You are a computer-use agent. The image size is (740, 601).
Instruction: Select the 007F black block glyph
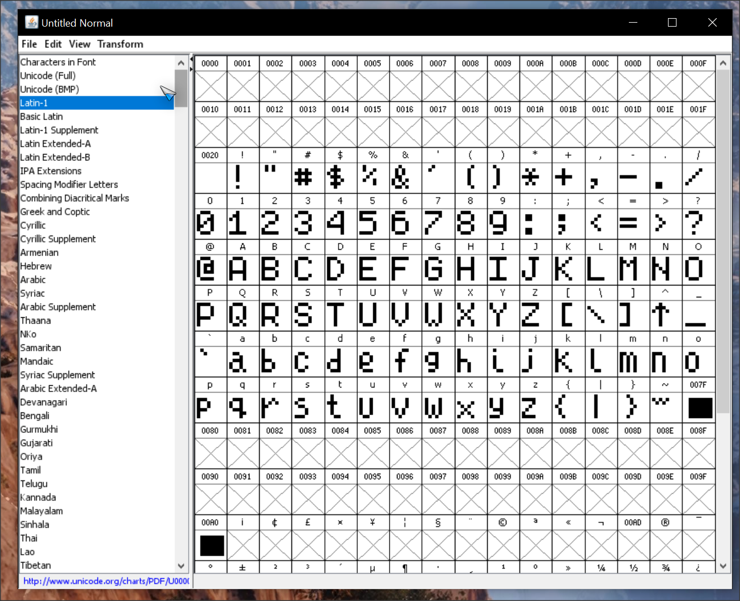(699, 407)
